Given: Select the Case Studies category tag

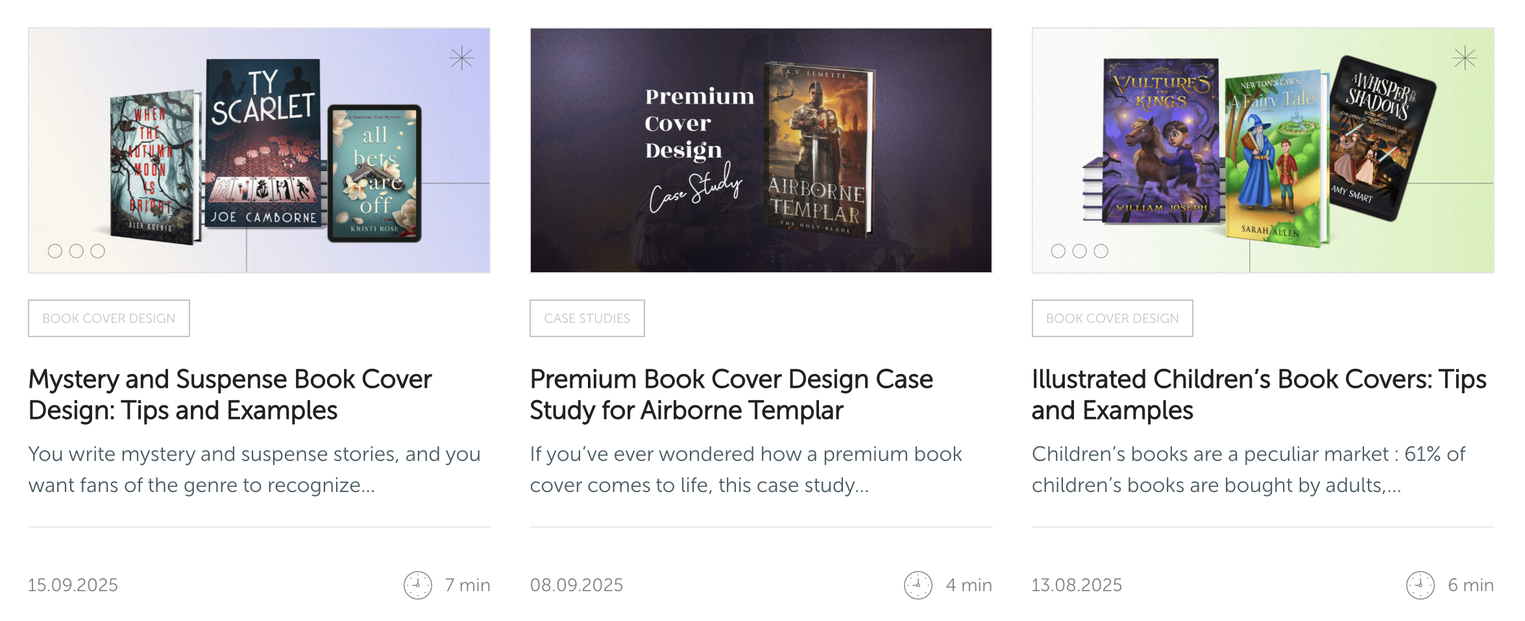Looking at the screenshot, I should [x=587, y=318].
